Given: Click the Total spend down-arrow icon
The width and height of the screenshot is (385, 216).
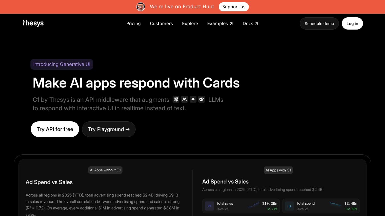Looking at the screenshot, I should 289,206.
